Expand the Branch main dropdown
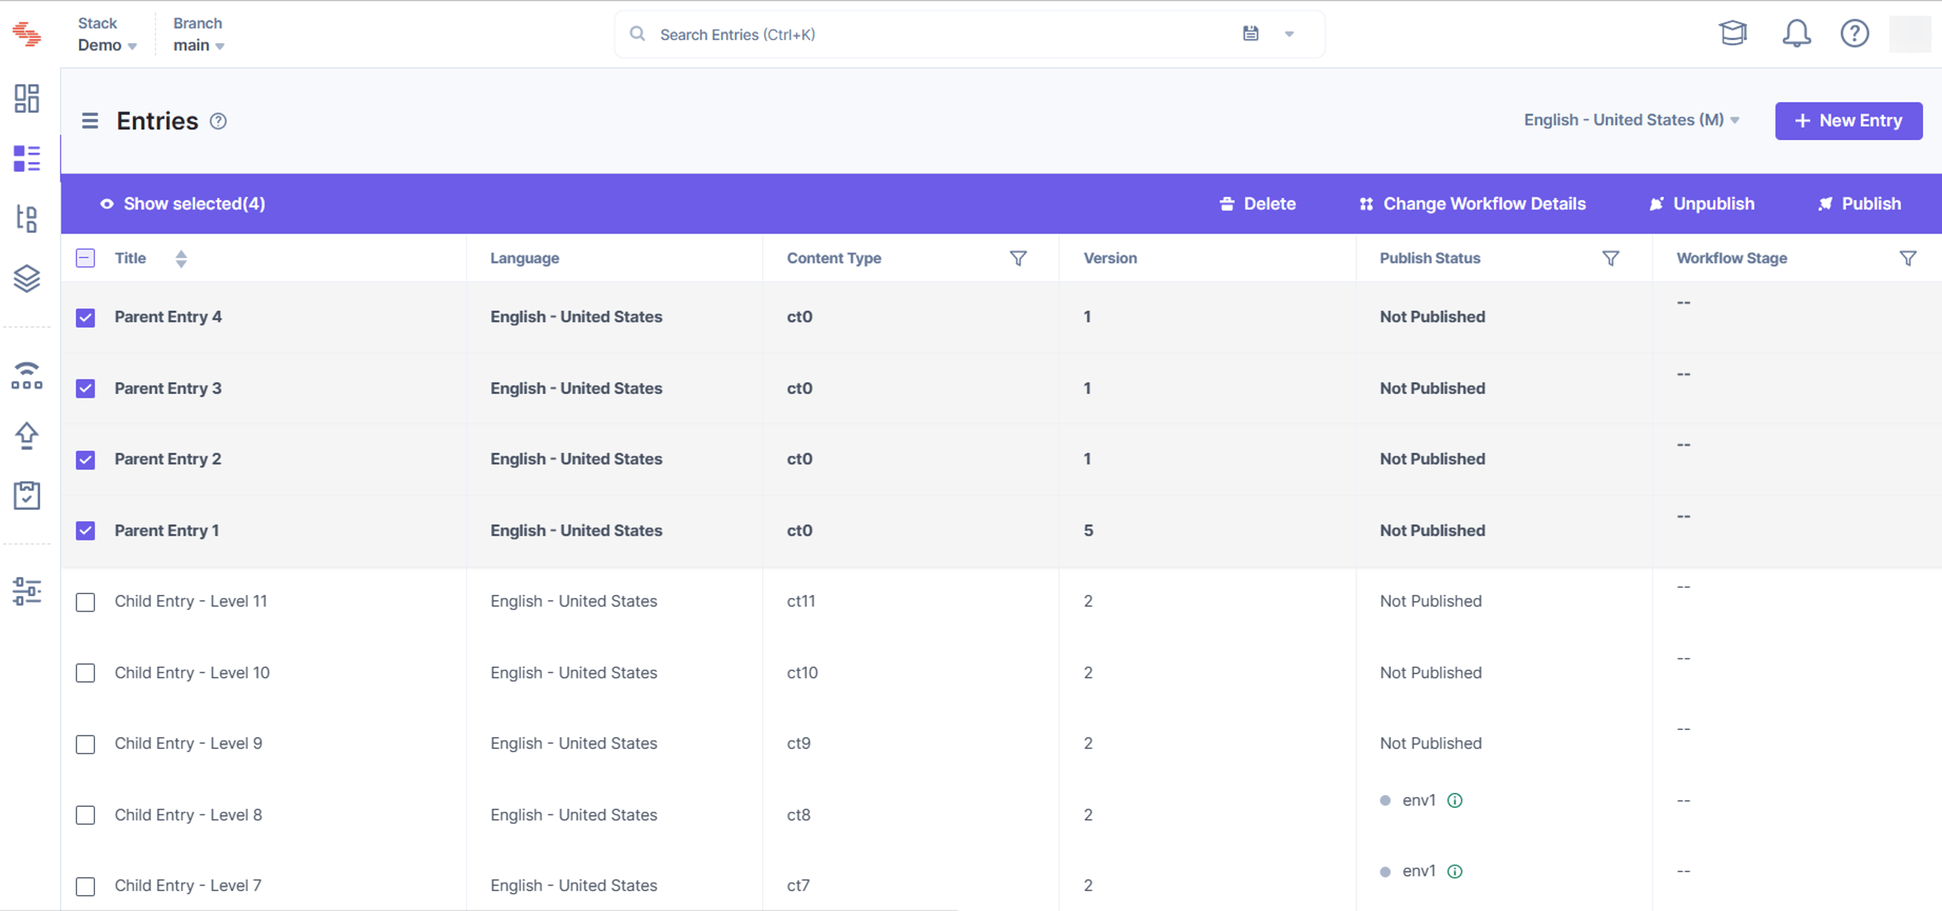1942x911 pixels. click(198, 35)
